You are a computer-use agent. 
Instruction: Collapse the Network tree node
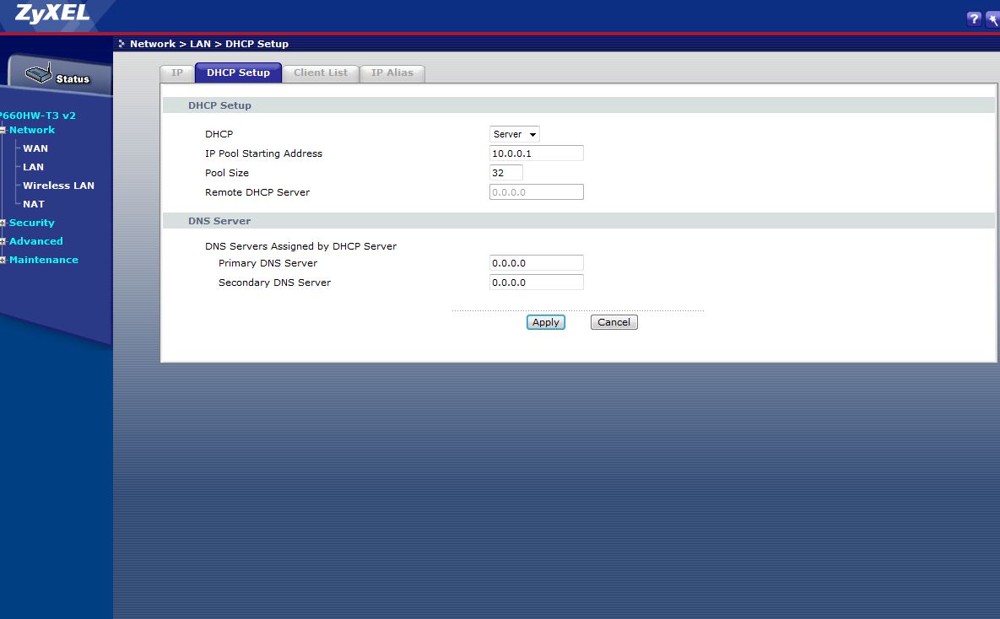3,130
